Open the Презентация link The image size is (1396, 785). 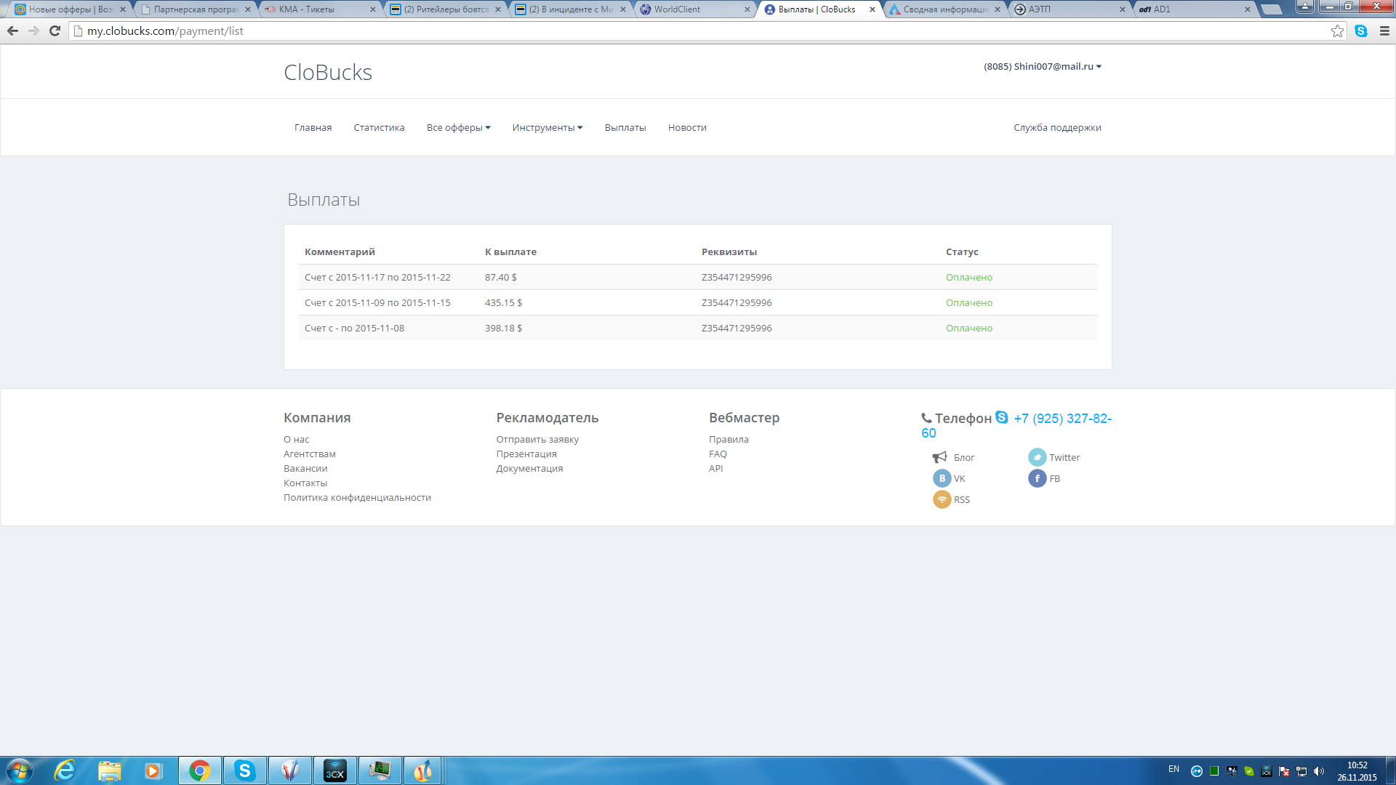click(526, 454)
